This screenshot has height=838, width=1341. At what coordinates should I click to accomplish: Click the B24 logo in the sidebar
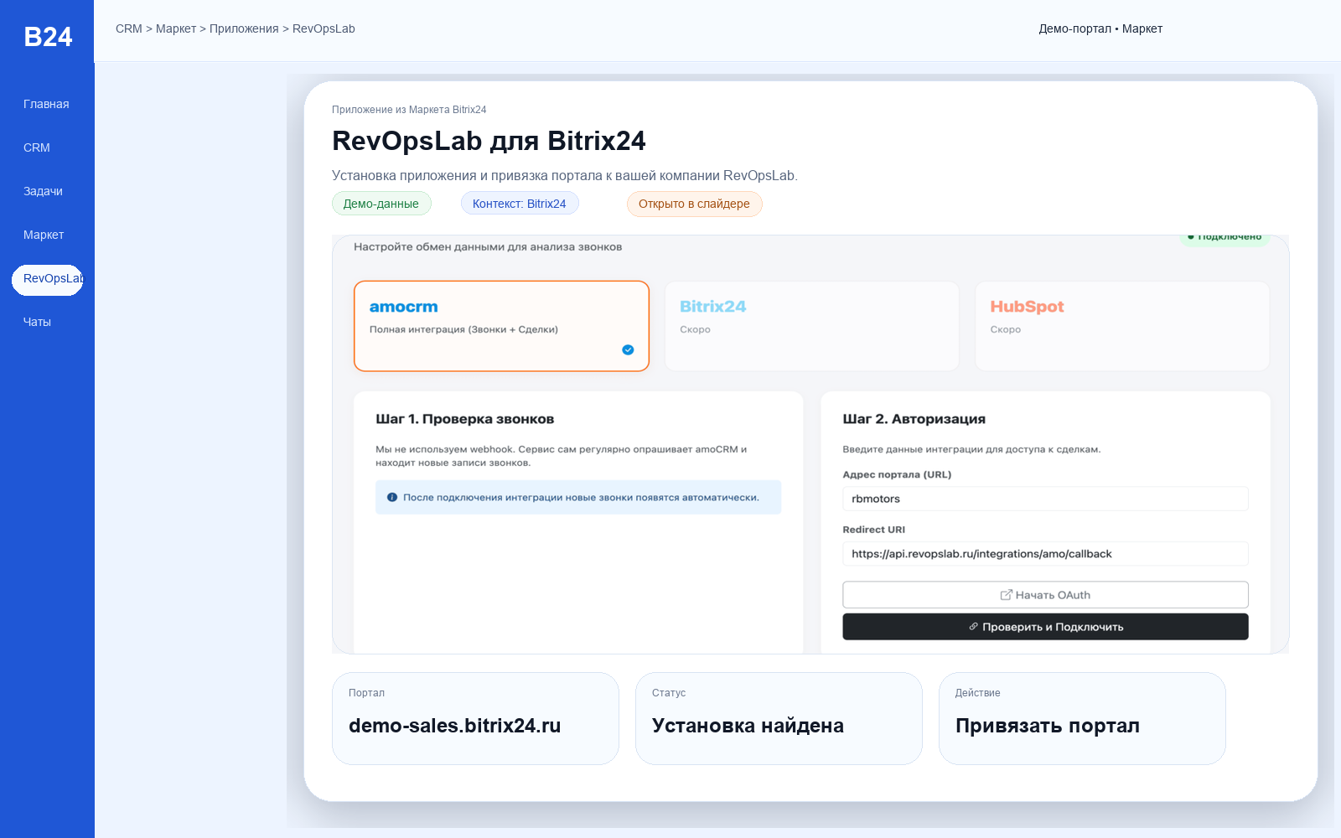coord(48,37)
